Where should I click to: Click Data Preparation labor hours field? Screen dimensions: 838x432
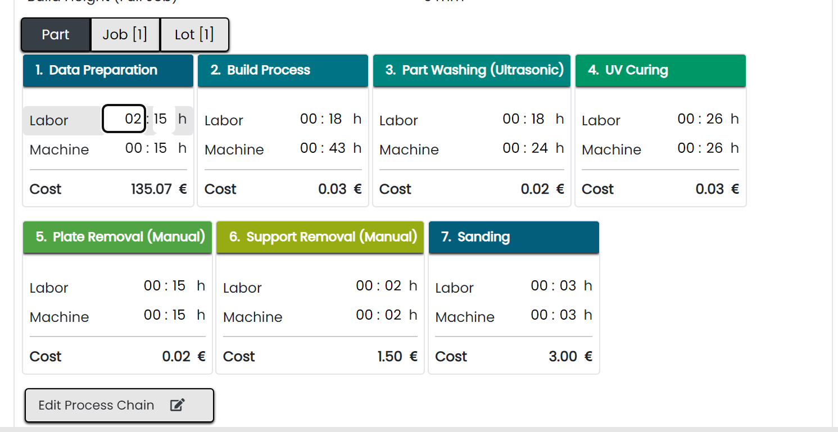pos(124,119)
